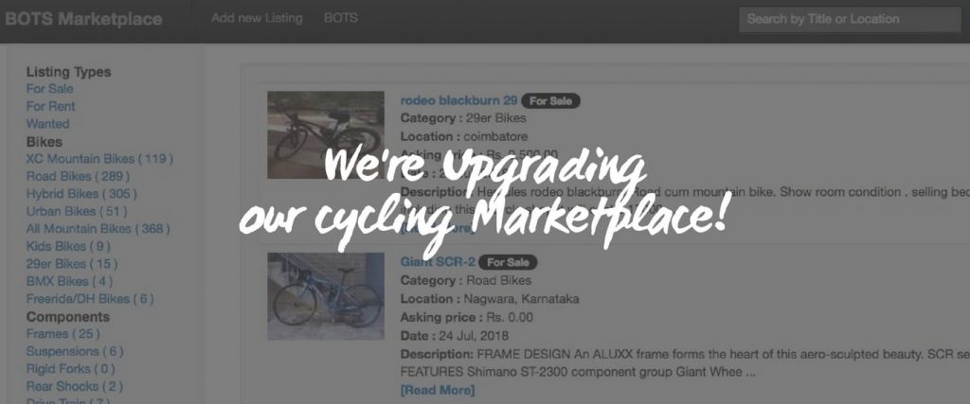Open Frames component category

point(63,334)
